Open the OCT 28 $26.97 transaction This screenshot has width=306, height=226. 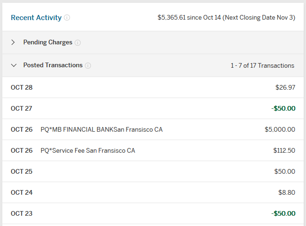(x=153, y=87)
